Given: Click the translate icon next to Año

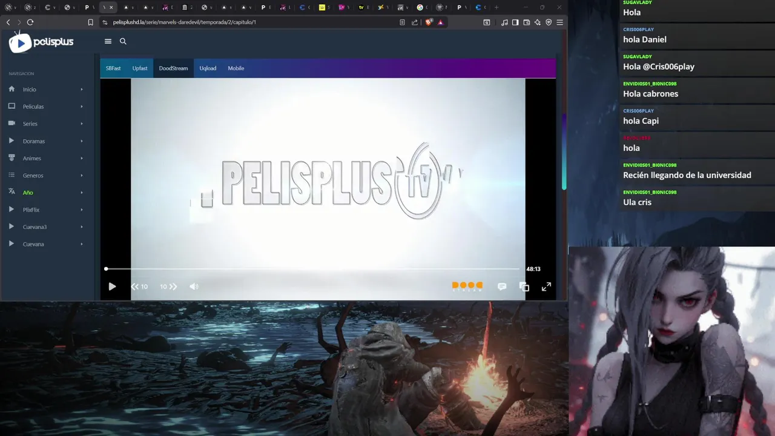Looking at the screenshot, I should tap(12, 192).
